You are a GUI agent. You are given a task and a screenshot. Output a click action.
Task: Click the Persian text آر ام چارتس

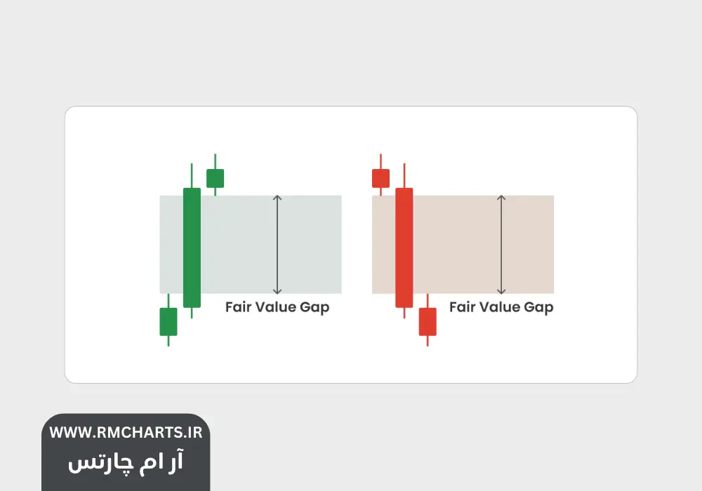click(126, 462)
